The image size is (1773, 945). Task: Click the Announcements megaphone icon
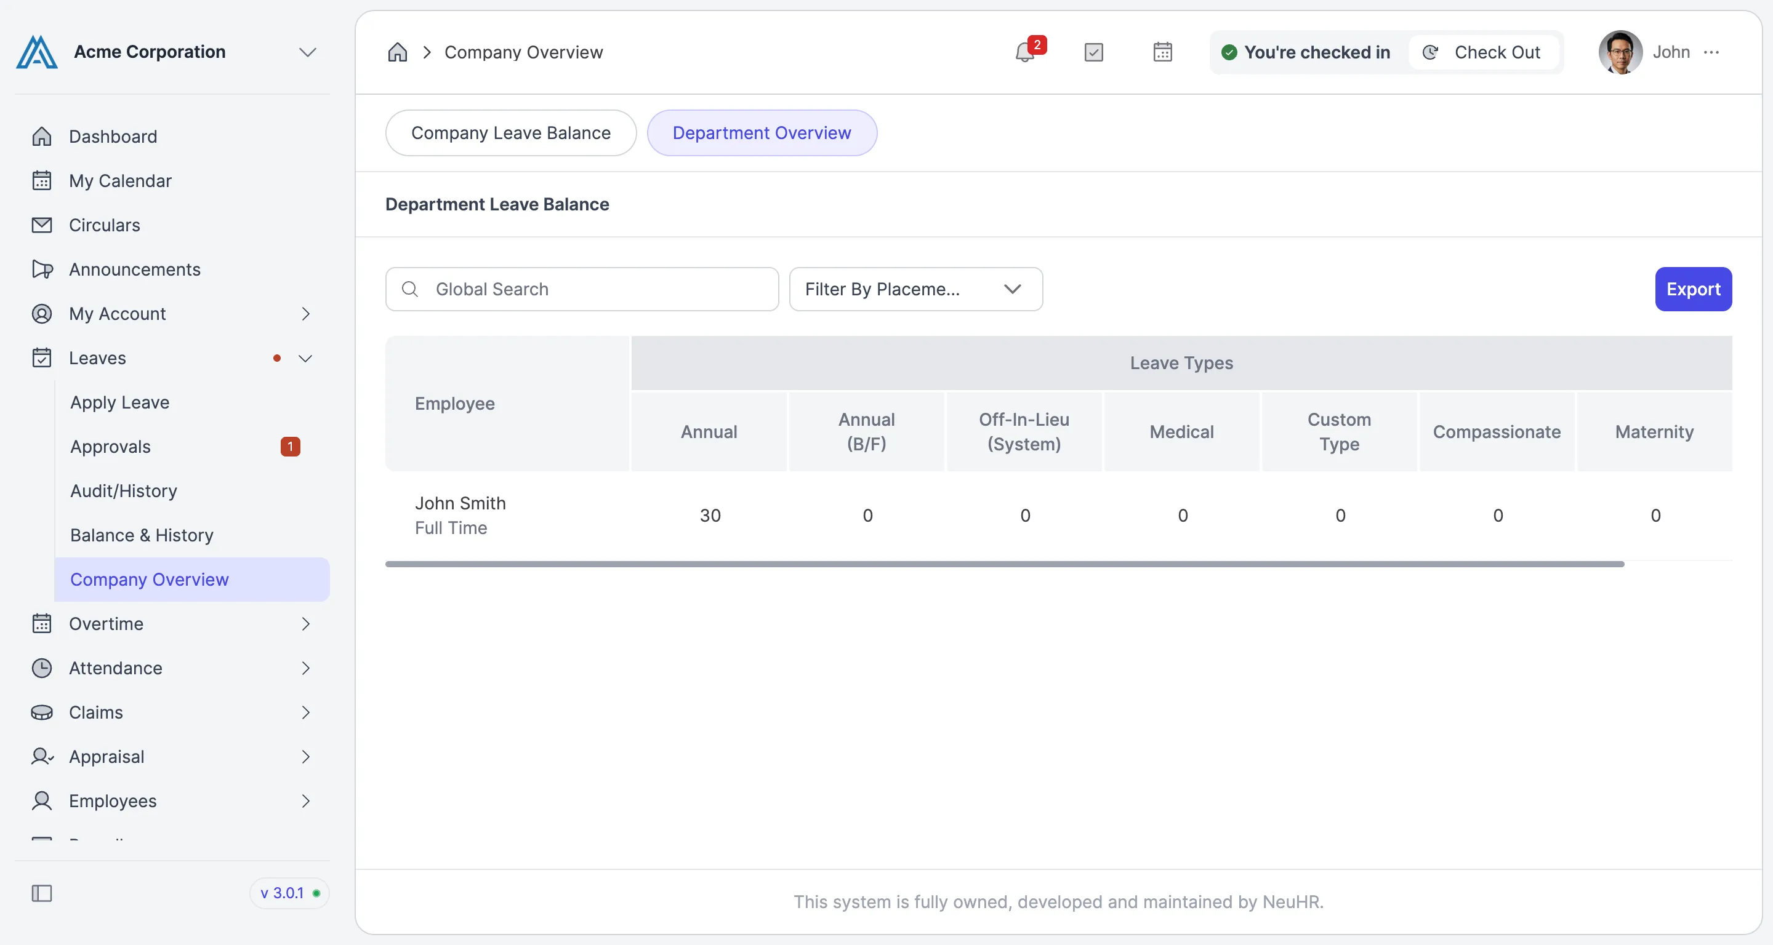tap(42, 269)
